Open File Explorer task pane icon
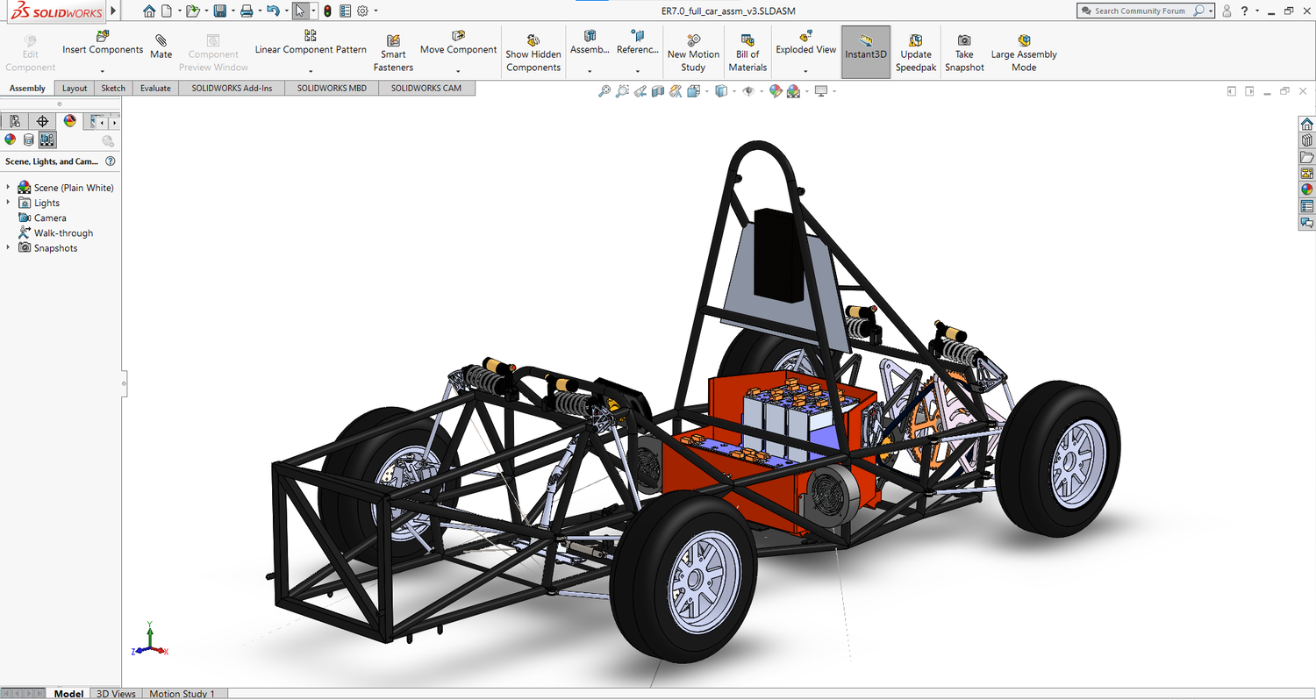1316x700 pixels. 1307,157
